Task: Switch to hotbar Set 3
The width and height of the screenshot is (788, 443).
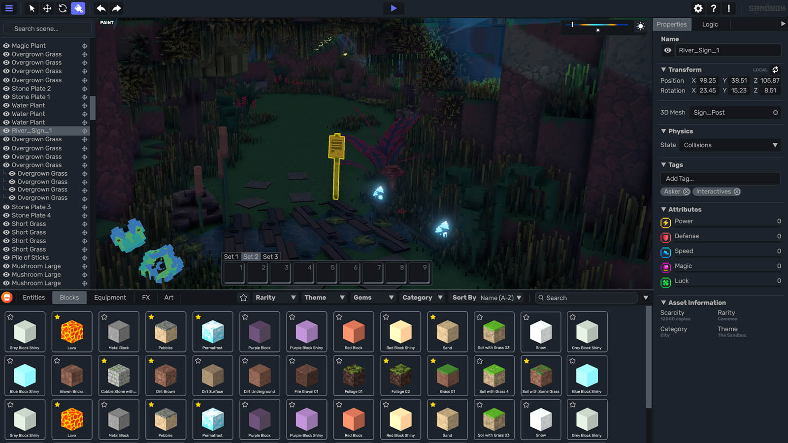Action: pos(270,256)
